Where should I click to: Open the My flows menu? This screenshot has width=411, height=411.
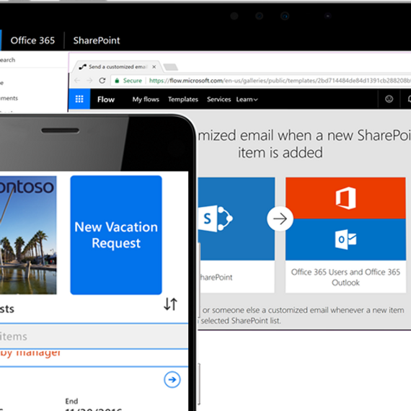(x=146, y=100)
